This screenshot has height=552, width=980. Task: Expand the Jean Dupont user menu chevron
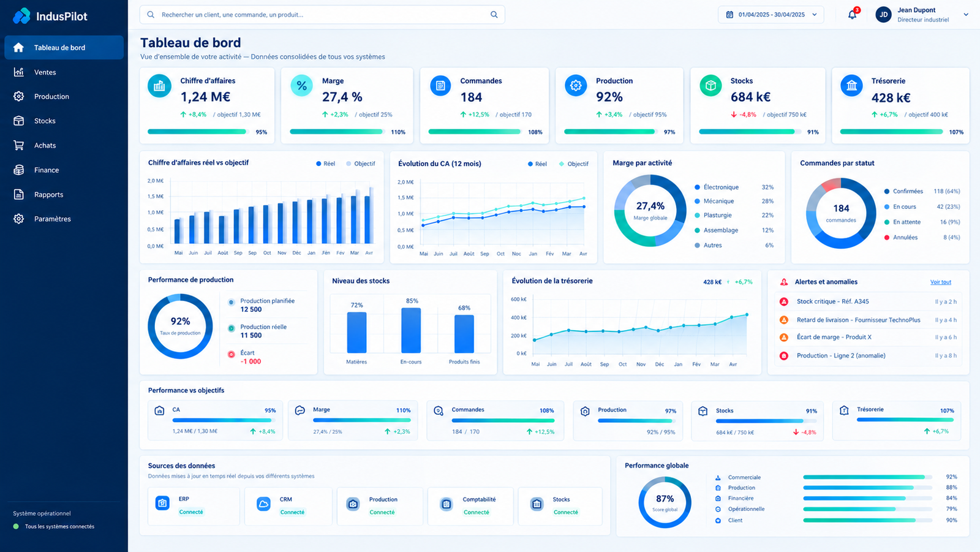coord(966,15)
